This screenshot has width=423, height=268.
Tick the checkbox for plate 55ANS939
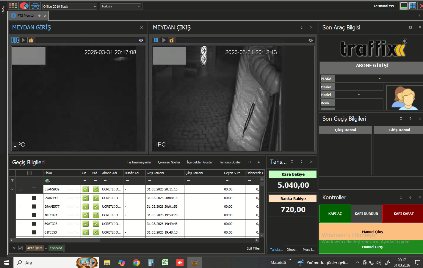(x=34, y=189)
